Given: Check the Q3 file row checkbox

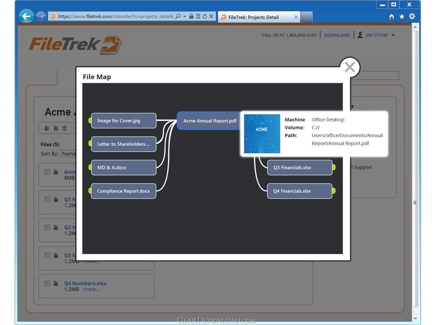Looking at the screenshot, I should pyautogui.click(x=48, y=255).
